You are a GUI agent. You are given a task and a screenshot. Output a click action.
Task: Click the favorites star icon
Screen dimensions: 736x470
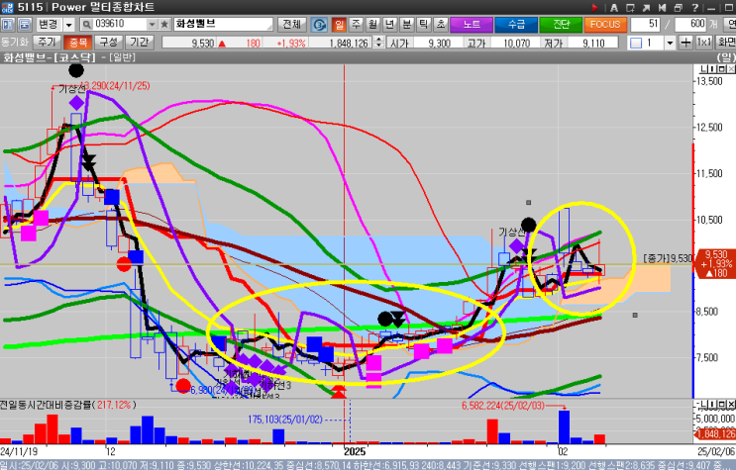(x=164, y=25)
